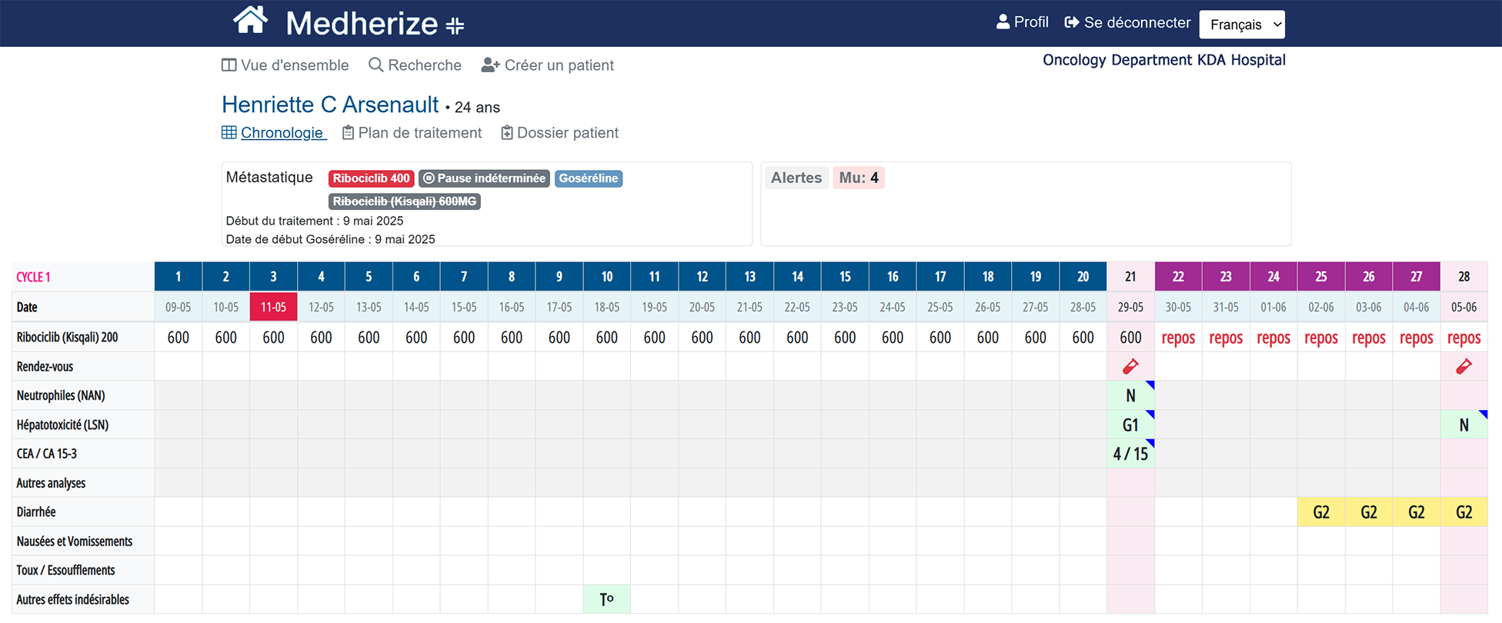
Task: Click the Ribociclib 400 red badge
Action: 371,178
